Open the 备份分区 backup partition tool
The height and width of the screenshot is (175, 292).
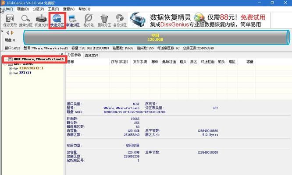point(120,21)
